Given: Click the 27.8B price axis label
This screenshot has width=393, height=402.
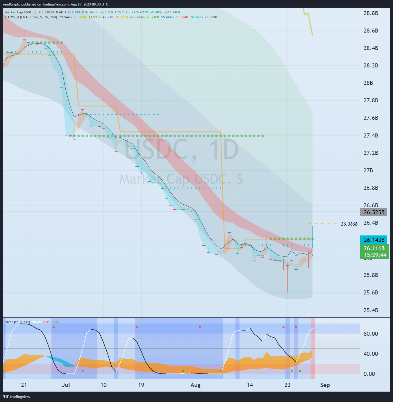Looking at the screenshot, I should 371,100.
